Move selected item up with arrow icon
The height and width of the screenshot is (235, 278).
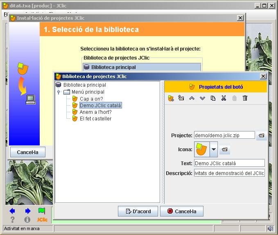pos(192,98)
